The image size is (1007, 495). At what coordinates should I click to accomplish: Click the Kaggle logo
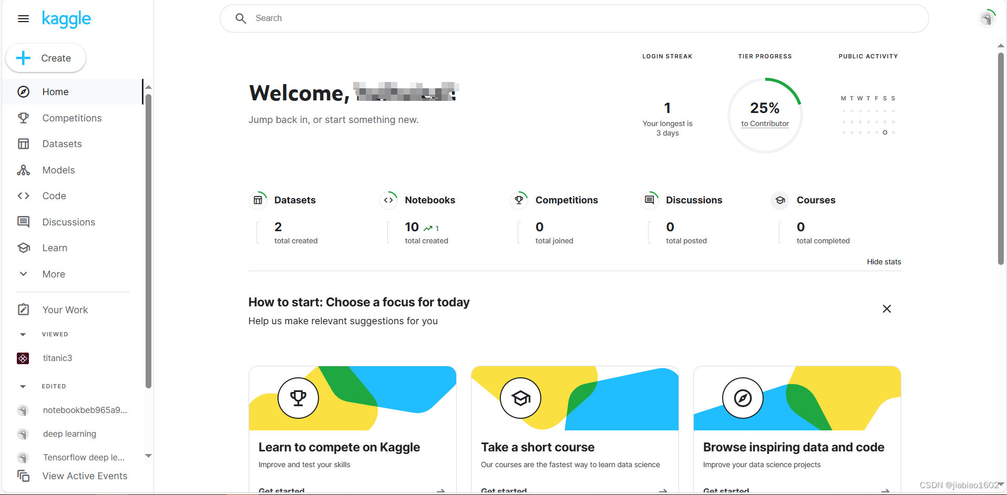click(66, 19)
